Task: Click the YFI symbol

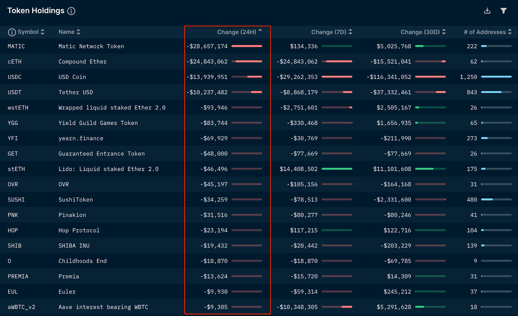Action: pyautogui.click(x=13, y=138)
